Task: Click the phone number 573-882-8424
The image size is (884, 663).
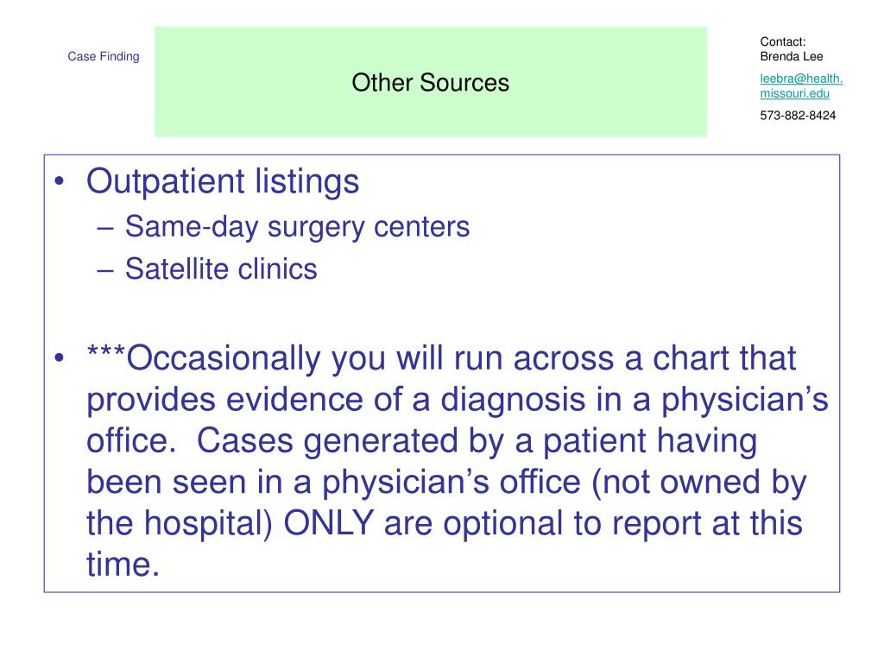Action: [798, 115]
